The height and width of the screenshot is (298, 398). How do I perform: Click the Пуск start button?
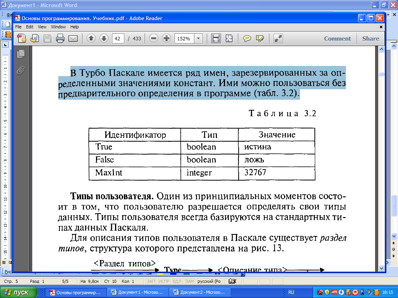click(x=18, y=292)
